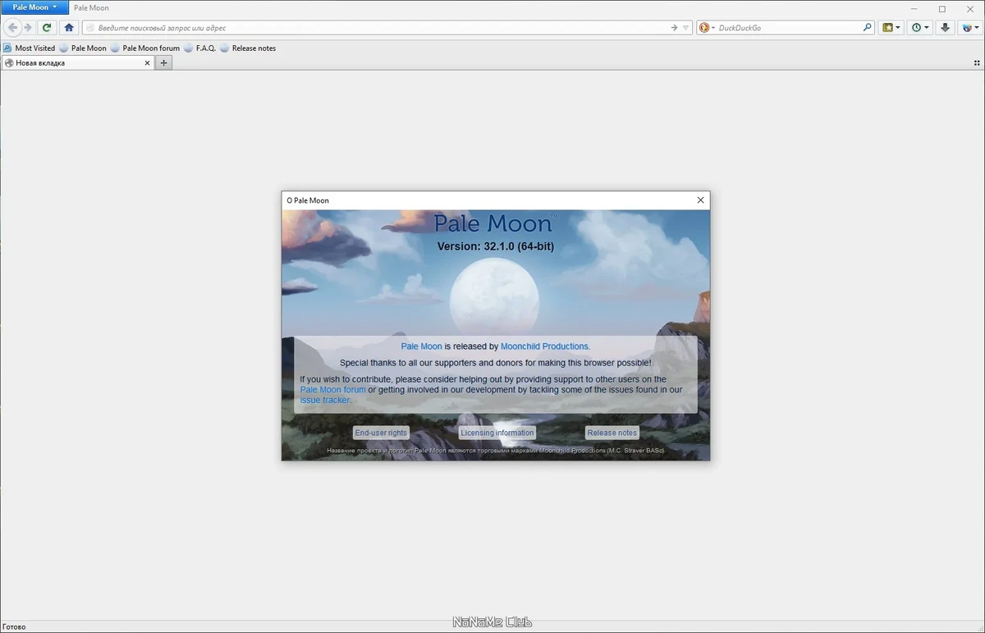Screen dimensions: 985x633
Task: Follow the Moonchild Productions link
Action: (x=544, y=346)
